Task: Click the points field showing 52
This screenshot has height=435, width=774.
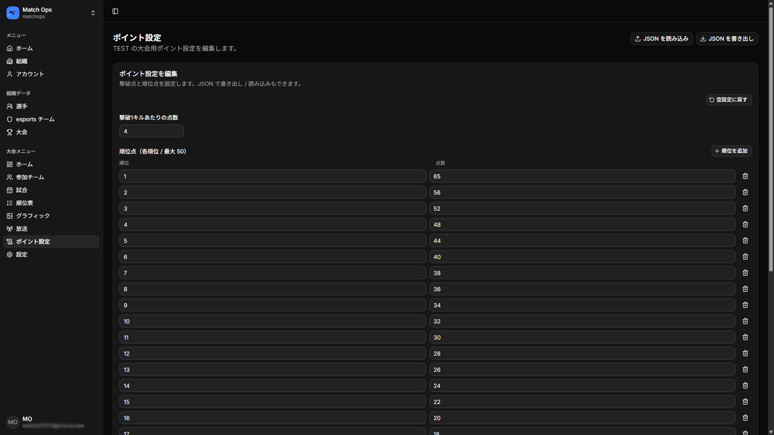Action: pos(582,208)
